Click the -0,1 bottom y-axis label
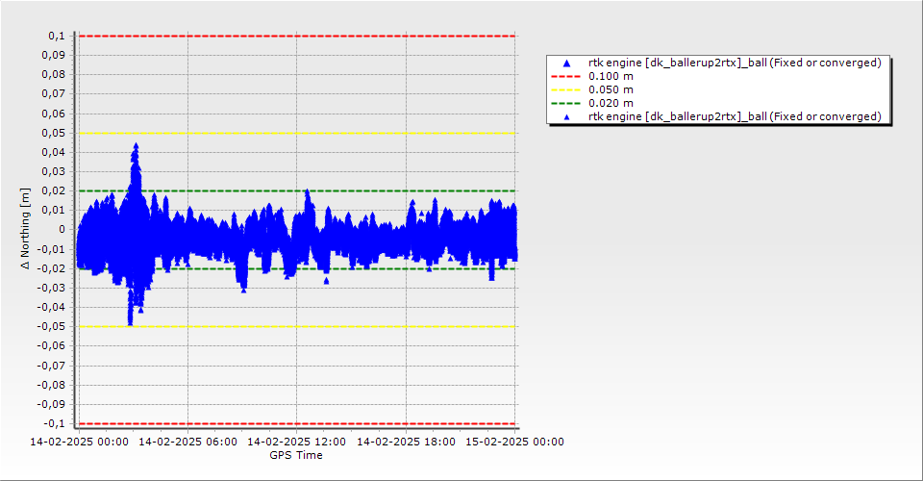The image size is (923, 481). [x=55, y=423]
